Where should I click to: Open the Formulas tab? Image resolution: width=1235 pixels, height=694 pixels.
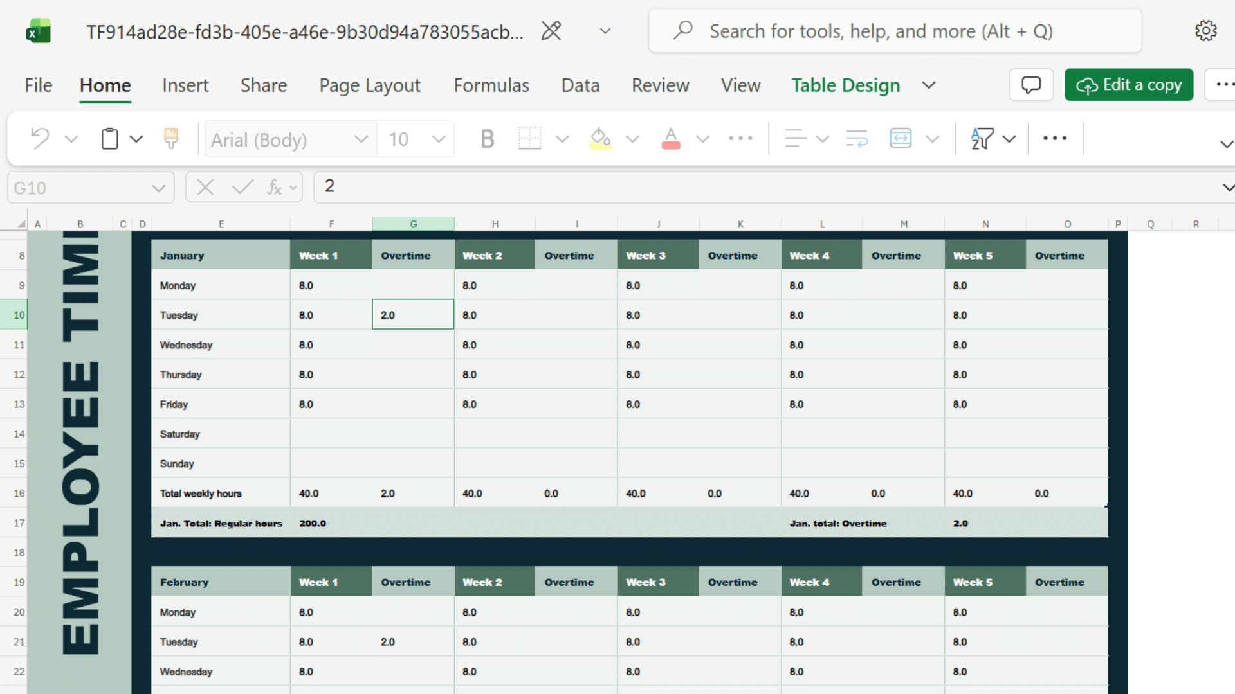point(491,85)
